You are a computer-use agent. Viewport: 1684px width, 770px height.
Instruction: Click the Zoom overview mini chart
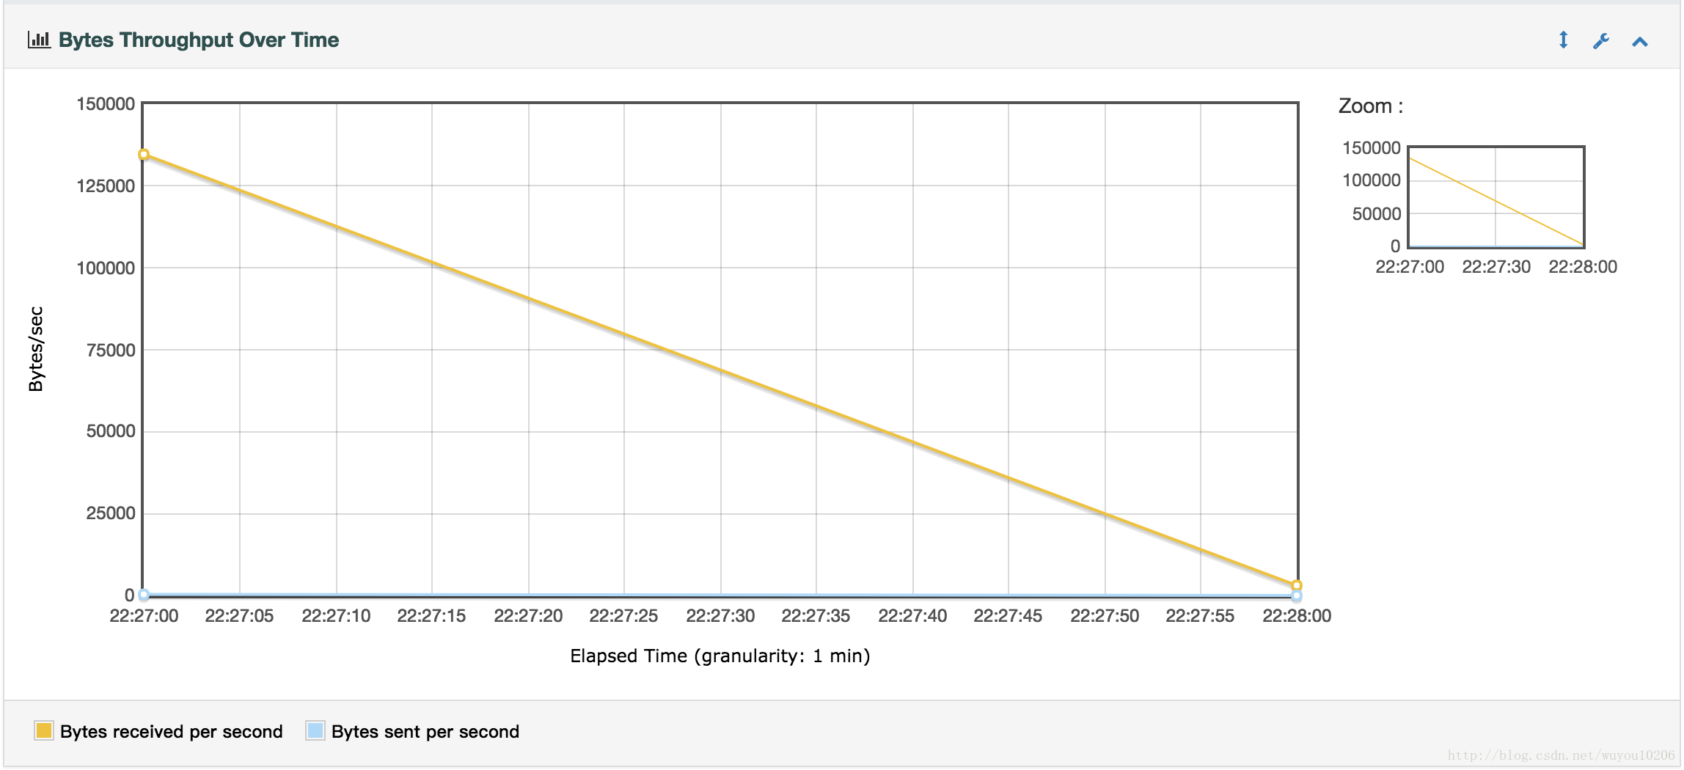[1496, 197]
